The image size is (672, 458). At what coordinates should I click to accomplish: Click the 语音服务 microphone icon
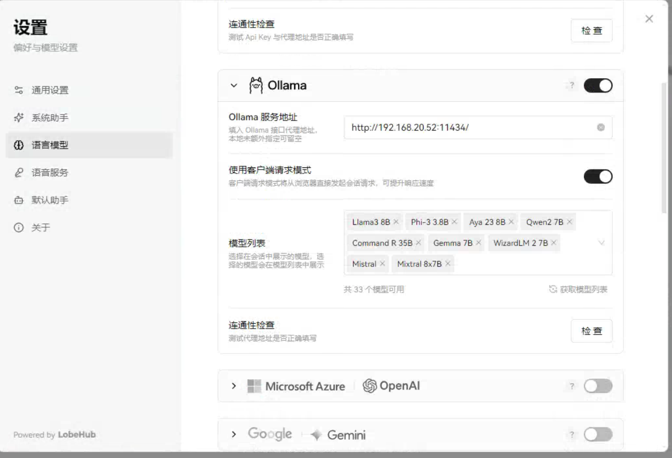coord(18,173)
